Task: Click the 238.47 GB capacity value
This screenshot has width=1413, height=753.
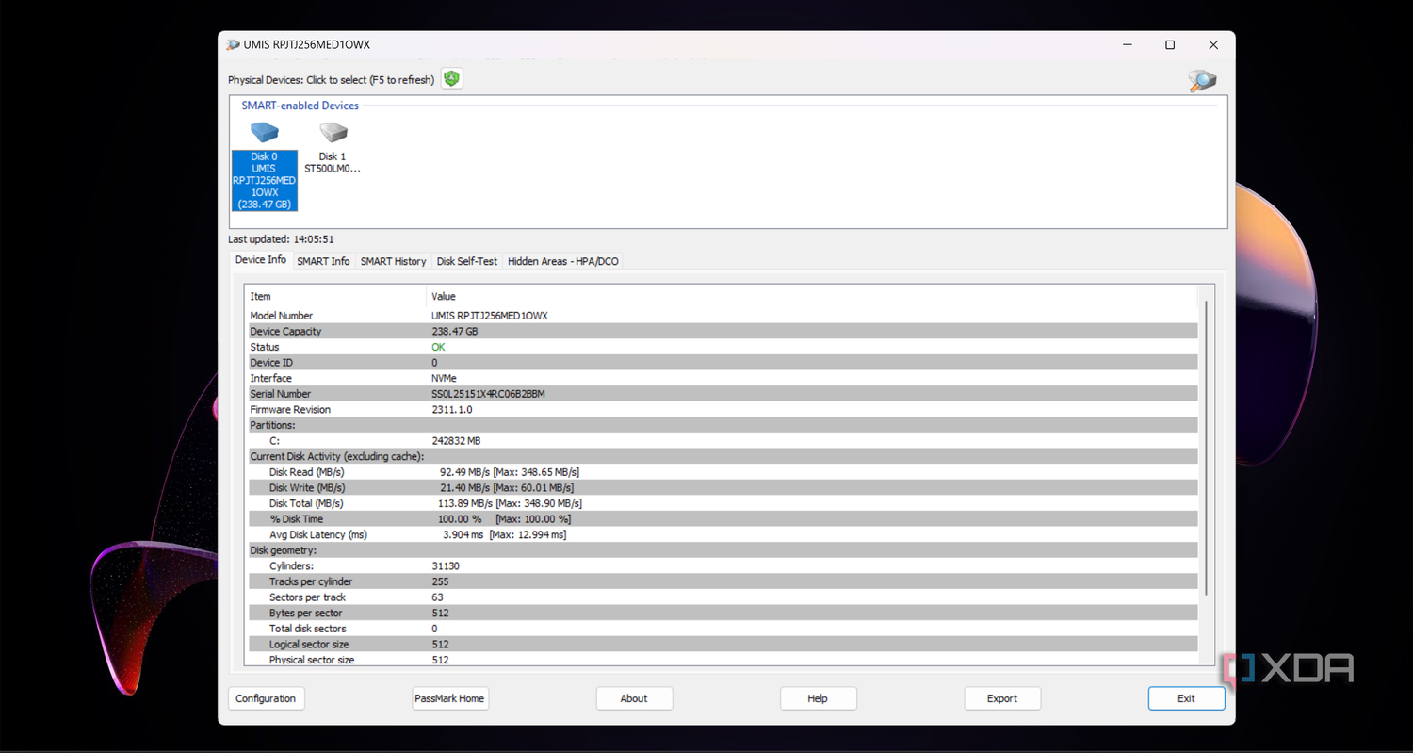Action: (454, 332)
